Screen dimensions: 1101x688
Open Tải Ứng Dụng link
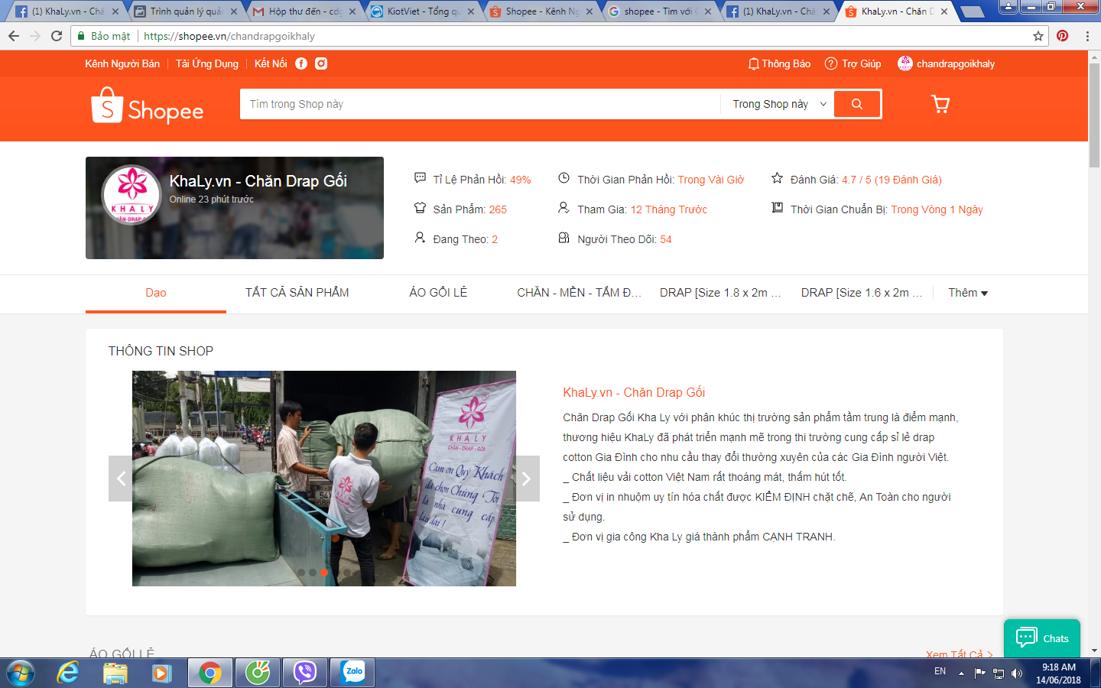207,63
